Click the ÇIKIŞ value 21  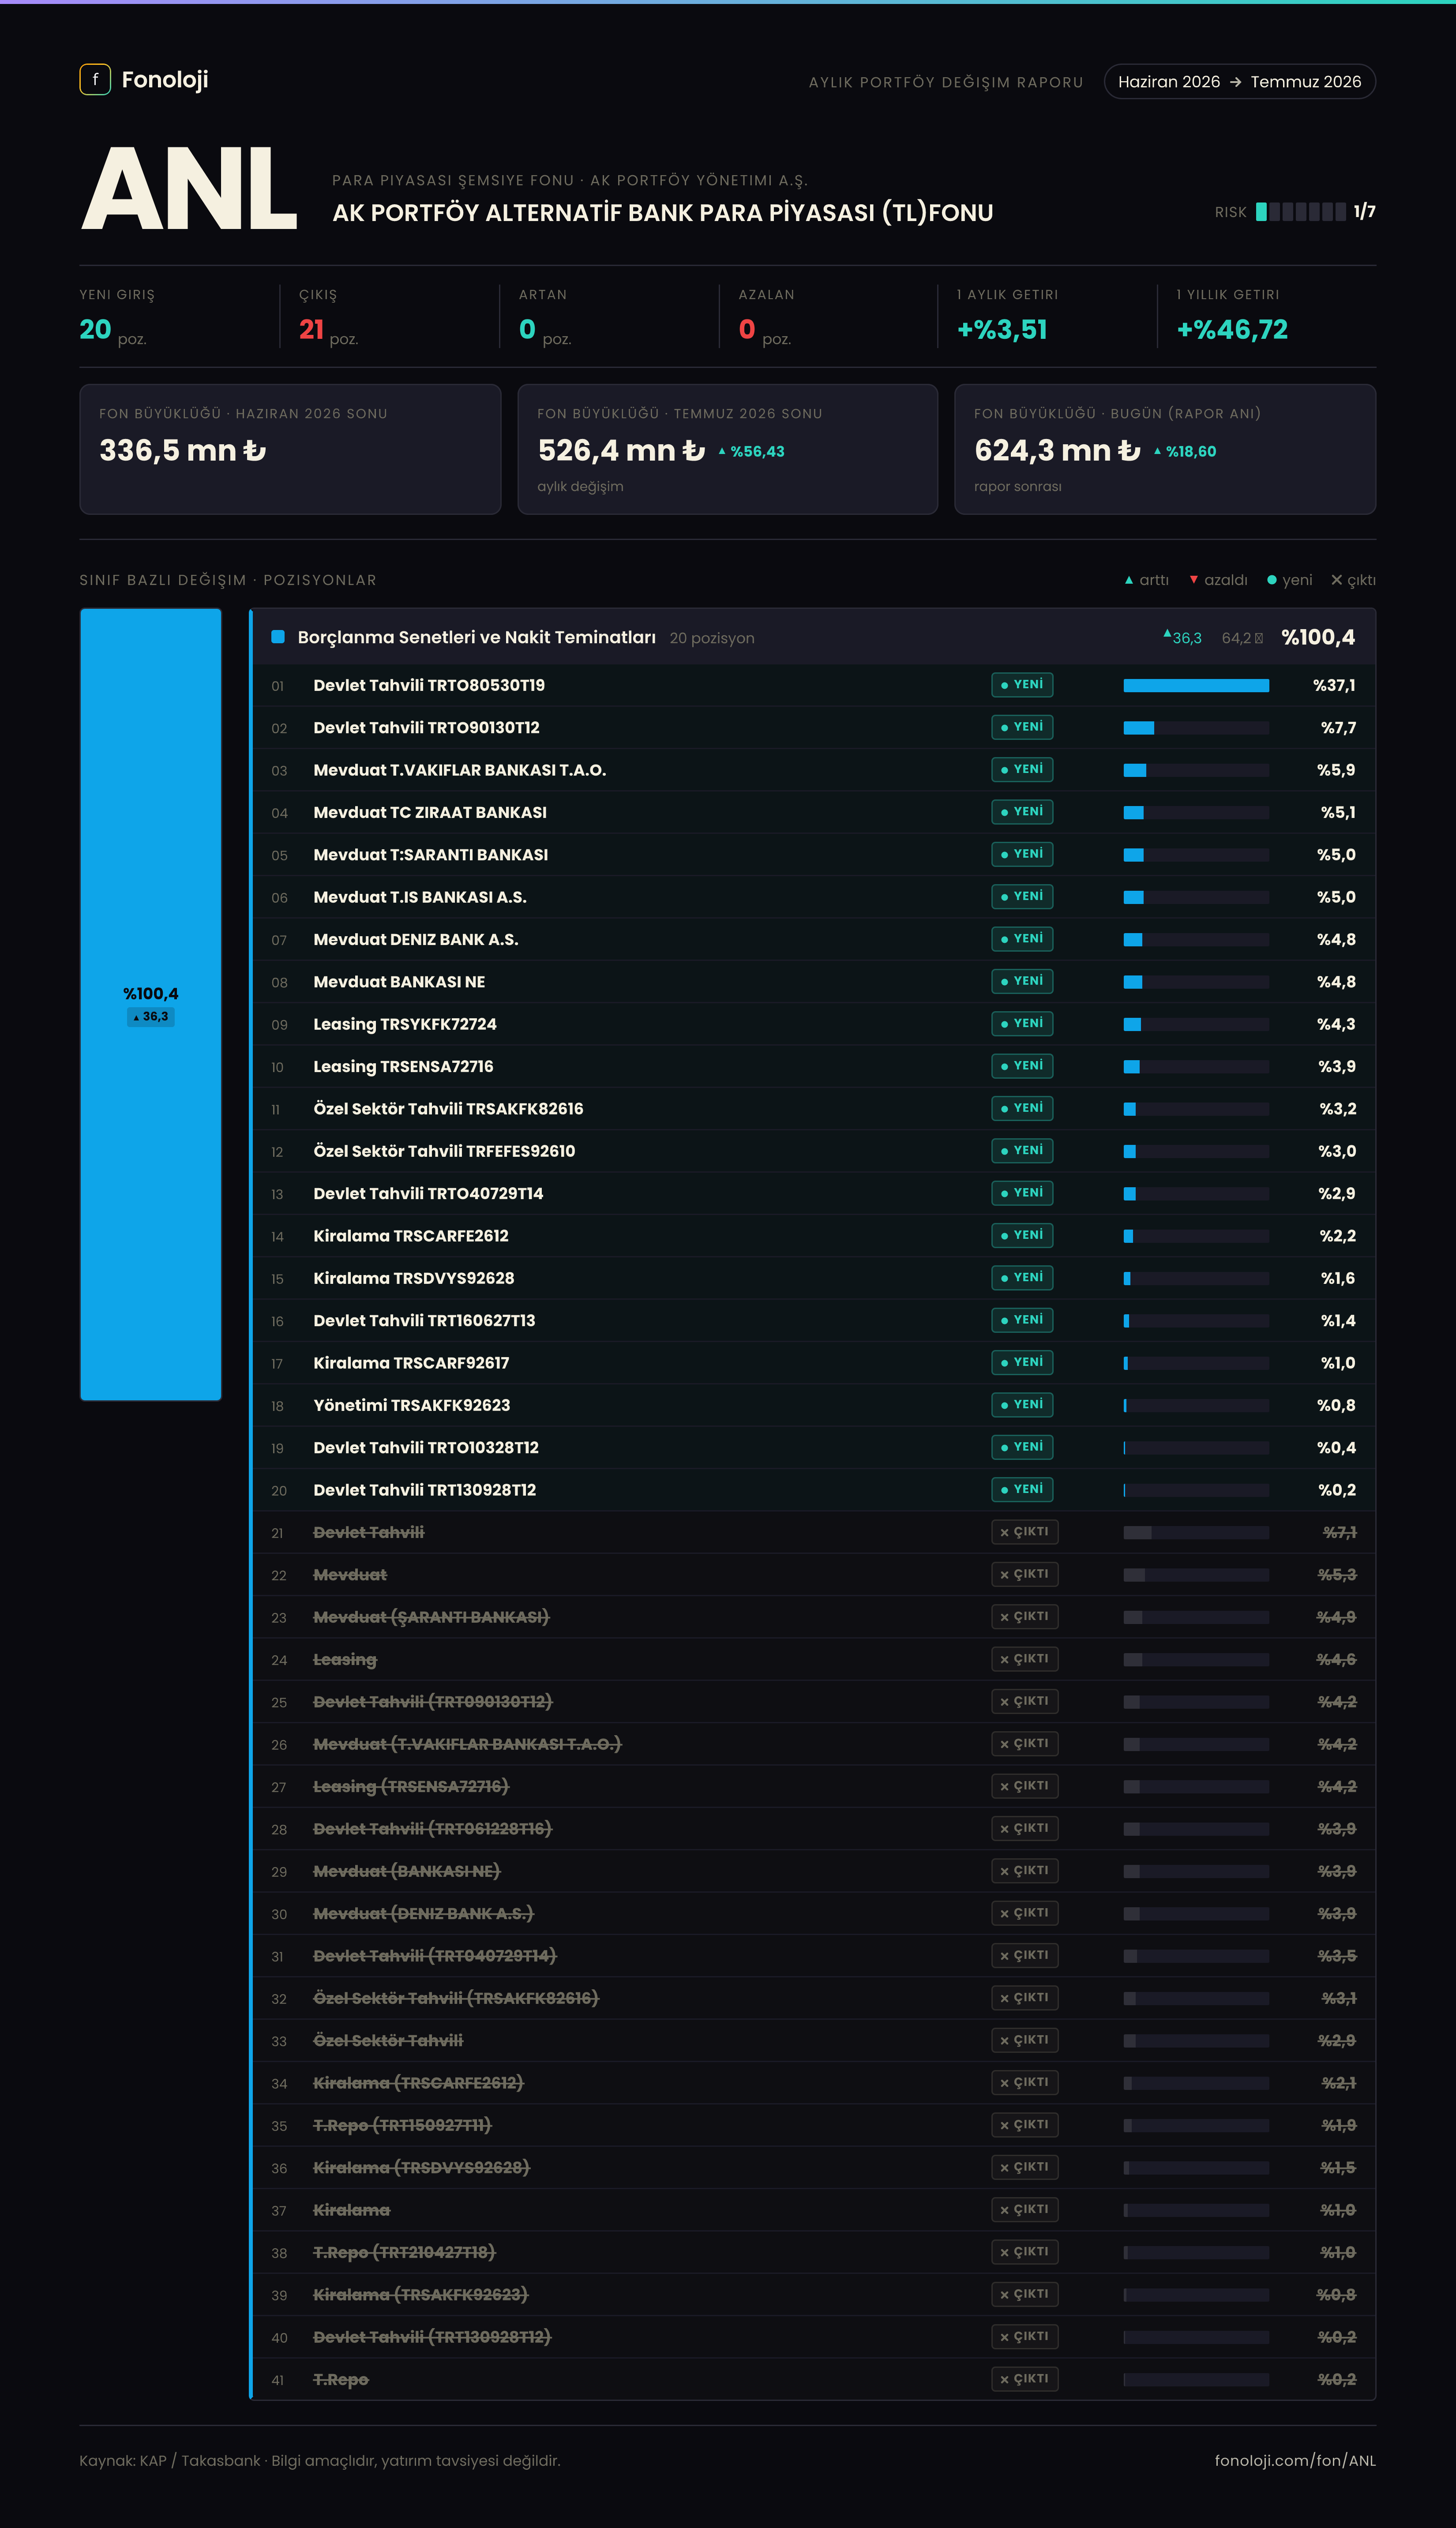pos(311,330)
